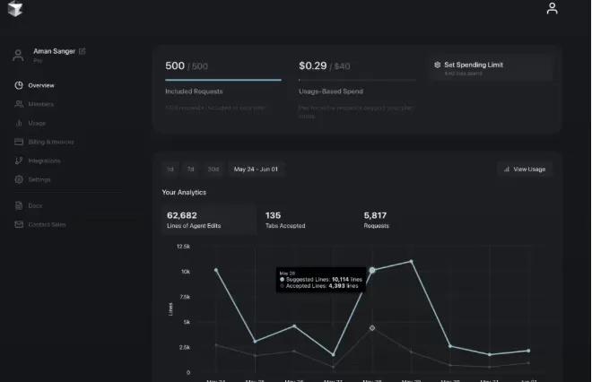Screen dimensions: 592x382
Task: Select the 7d time range option
Action: click(190, 169)
